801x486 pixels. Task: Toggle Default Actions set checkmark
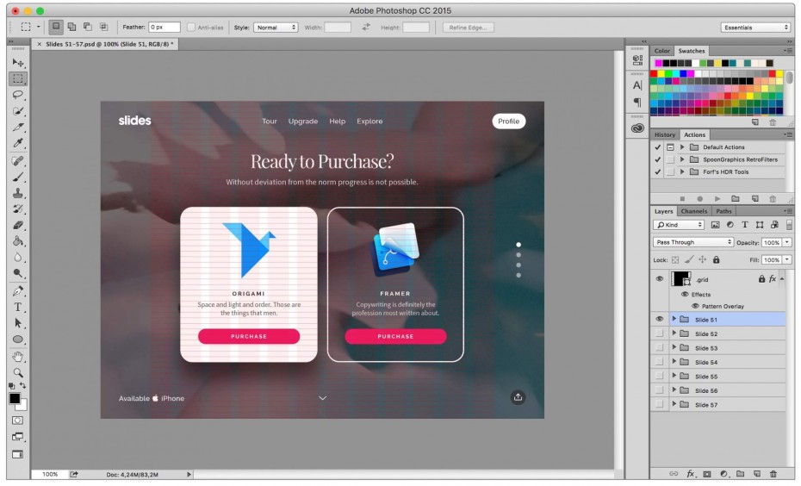(657, 147)
